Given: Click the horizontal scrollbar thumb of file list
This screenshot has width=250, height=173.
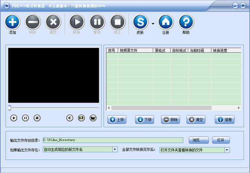Looking at the screenshot, I should [161, 108].
